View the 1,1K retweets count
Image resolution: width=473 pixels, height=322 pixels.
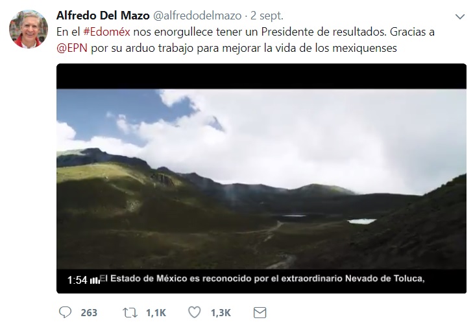coord(156,313)
